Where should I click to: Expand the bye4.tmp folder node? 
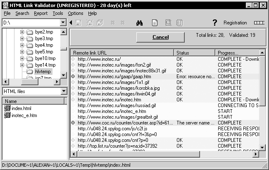click(x=22, y=45)
